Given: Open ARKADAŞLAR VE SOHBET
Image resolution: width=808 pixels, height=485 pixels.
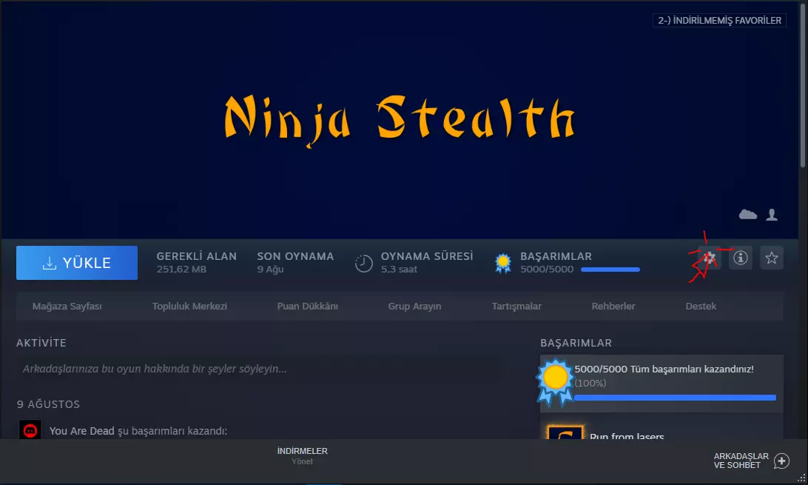Looking at the screenshot, I should tap(741, 461).
